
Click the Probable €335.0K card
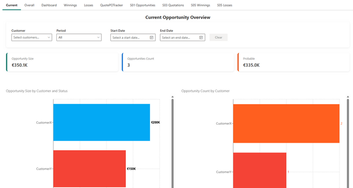tap(294, 62)
